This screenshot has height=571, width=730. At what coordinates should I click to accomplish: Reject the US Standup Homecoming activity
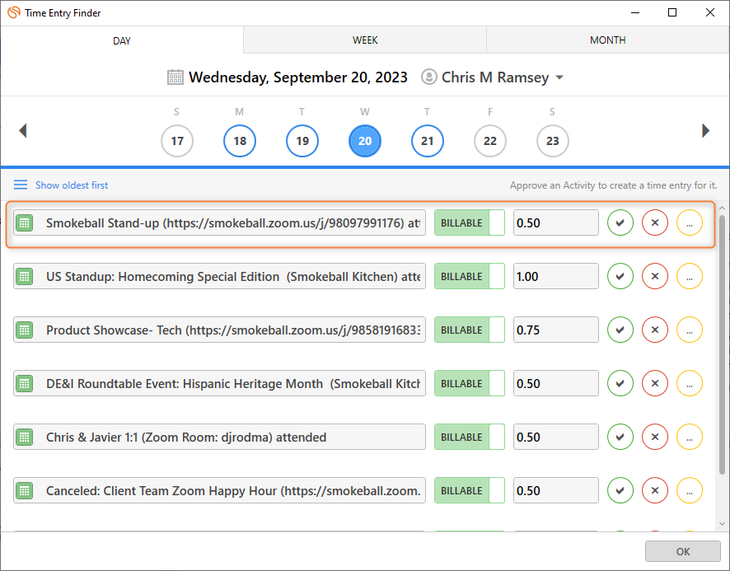(654, 276)
